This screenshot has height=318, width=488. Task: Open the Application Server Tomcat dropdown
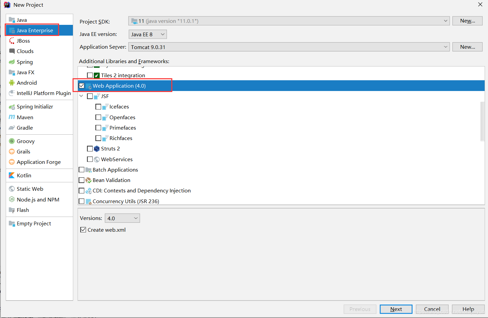click(289, 47)
